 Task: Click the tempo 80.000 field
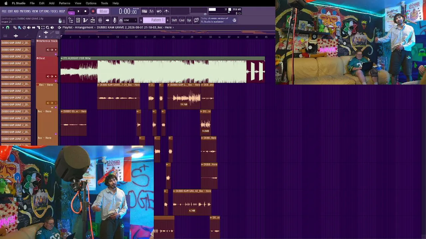pyautogui.click(x=103, y=11)
